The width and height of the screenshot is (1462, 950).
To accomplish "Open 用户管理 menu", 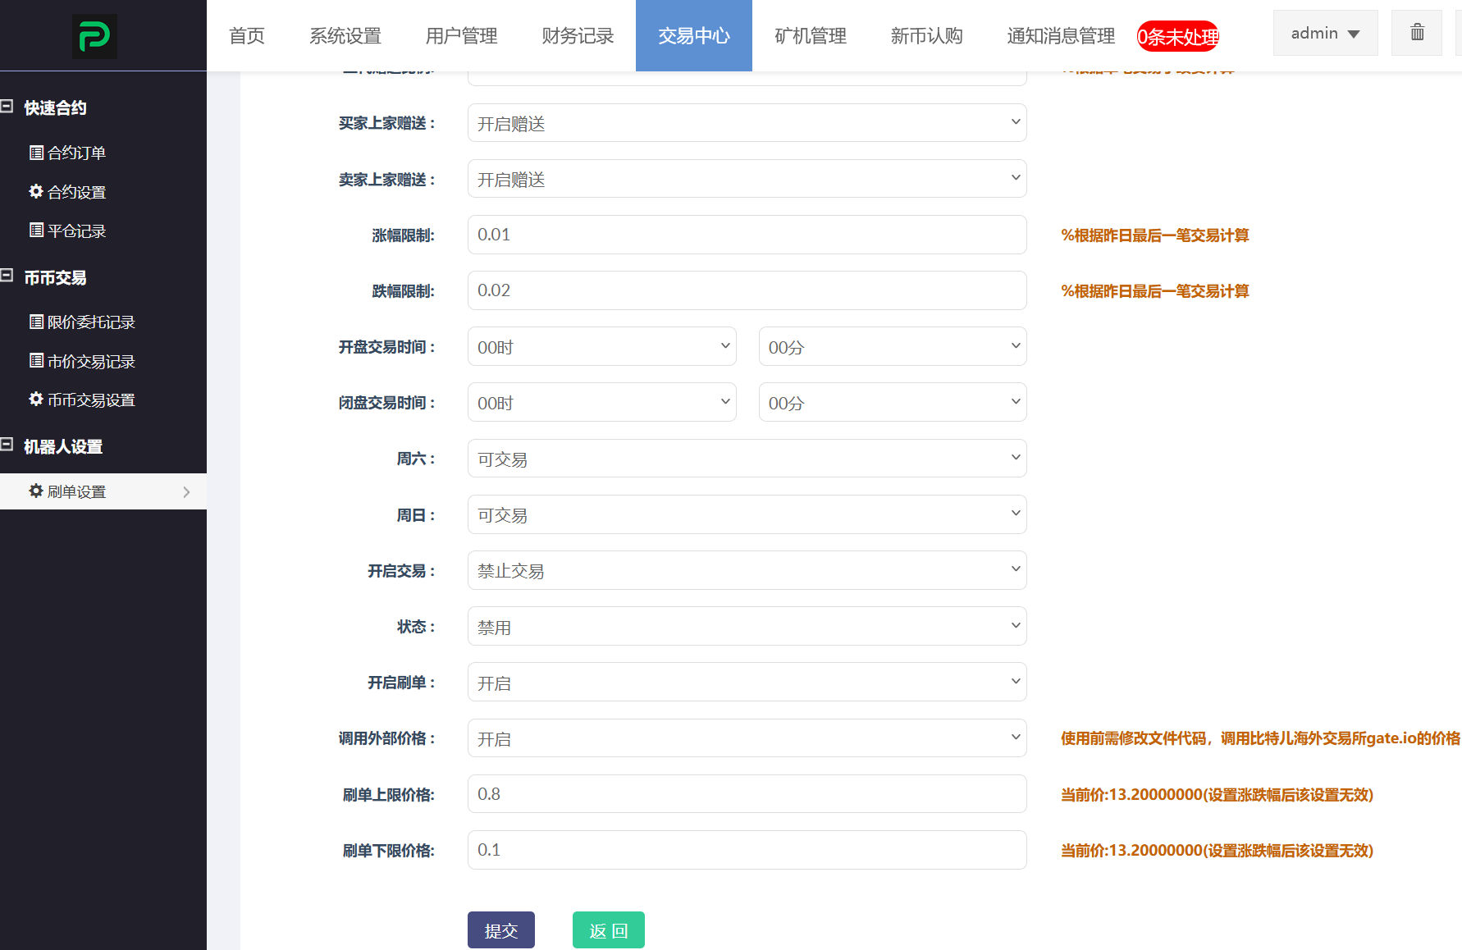I will tap(462, 36).
